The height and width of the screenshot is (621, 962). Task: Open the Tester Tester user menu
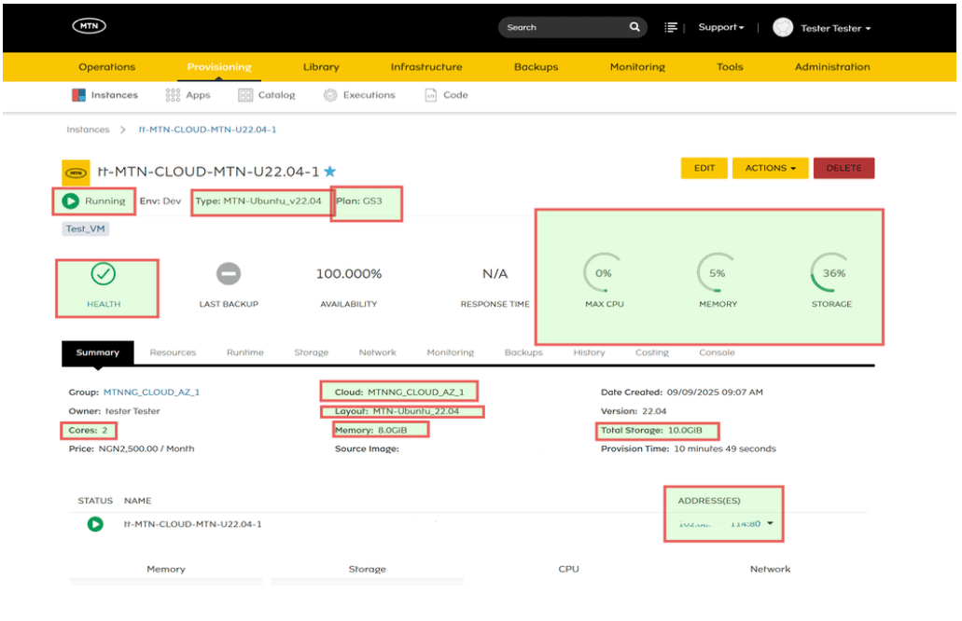835,28
